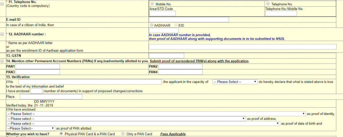Choose the AADHAAR radio option

coord(152,25)
